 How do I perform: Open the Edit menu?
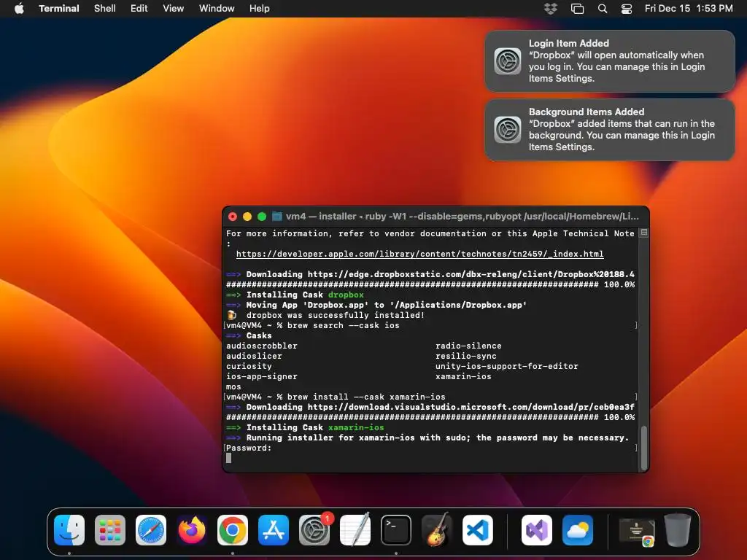point(139,8)
